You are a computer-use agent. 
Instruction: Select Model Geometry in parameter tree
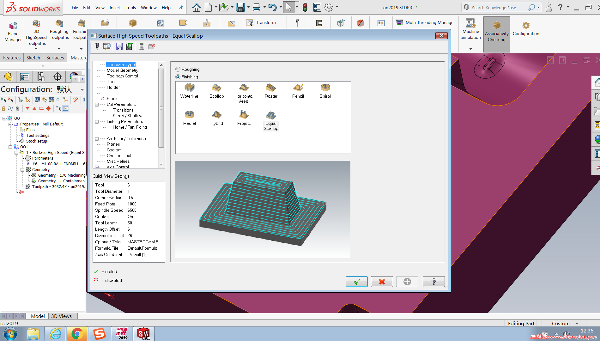pyautogui.click(x=123, y=70)
